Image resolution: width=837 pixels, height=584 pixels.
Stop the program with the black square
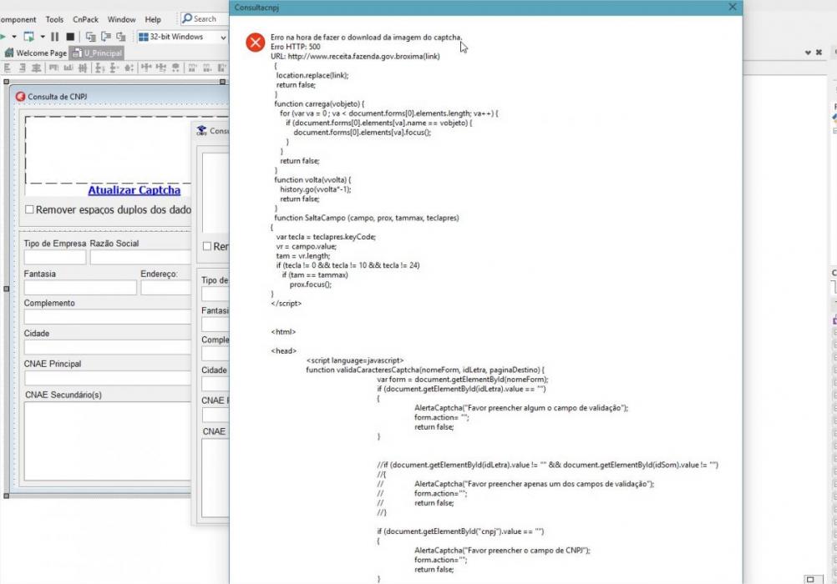pyautogui.click(x=70, y=37)
